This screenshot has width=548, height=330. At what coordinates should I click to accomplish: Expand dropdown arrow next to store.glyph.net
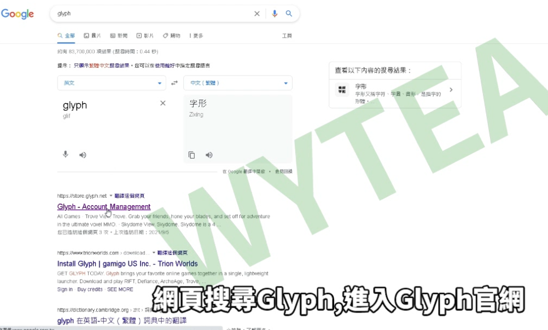(x=111, y=195)
